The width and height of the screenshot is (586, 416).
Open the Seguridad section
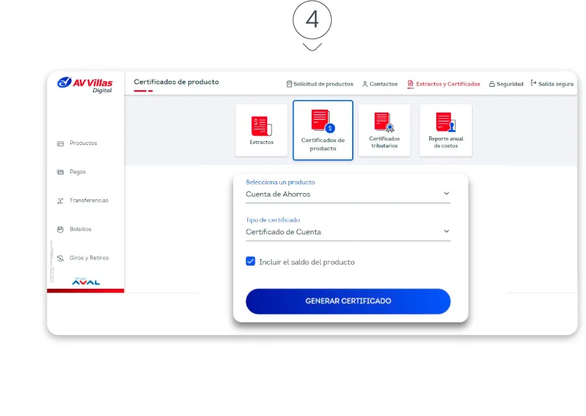(505, 83)
